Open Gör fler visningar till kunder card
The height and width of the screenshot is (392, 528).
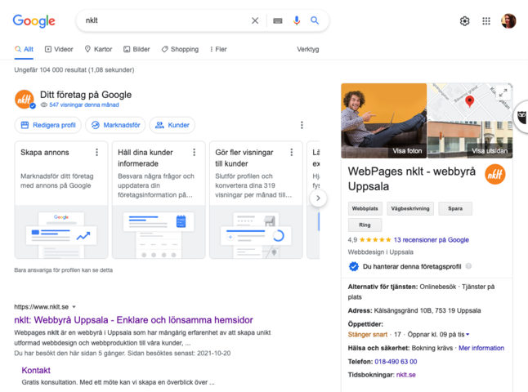point(256,200)
